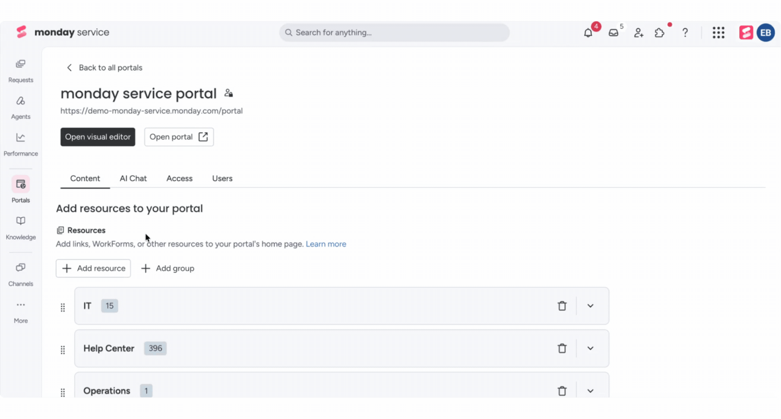Click the Add resource button
The width and height of the screenshot is (781, 419).
pyautogui.click(x=93, y=268)
